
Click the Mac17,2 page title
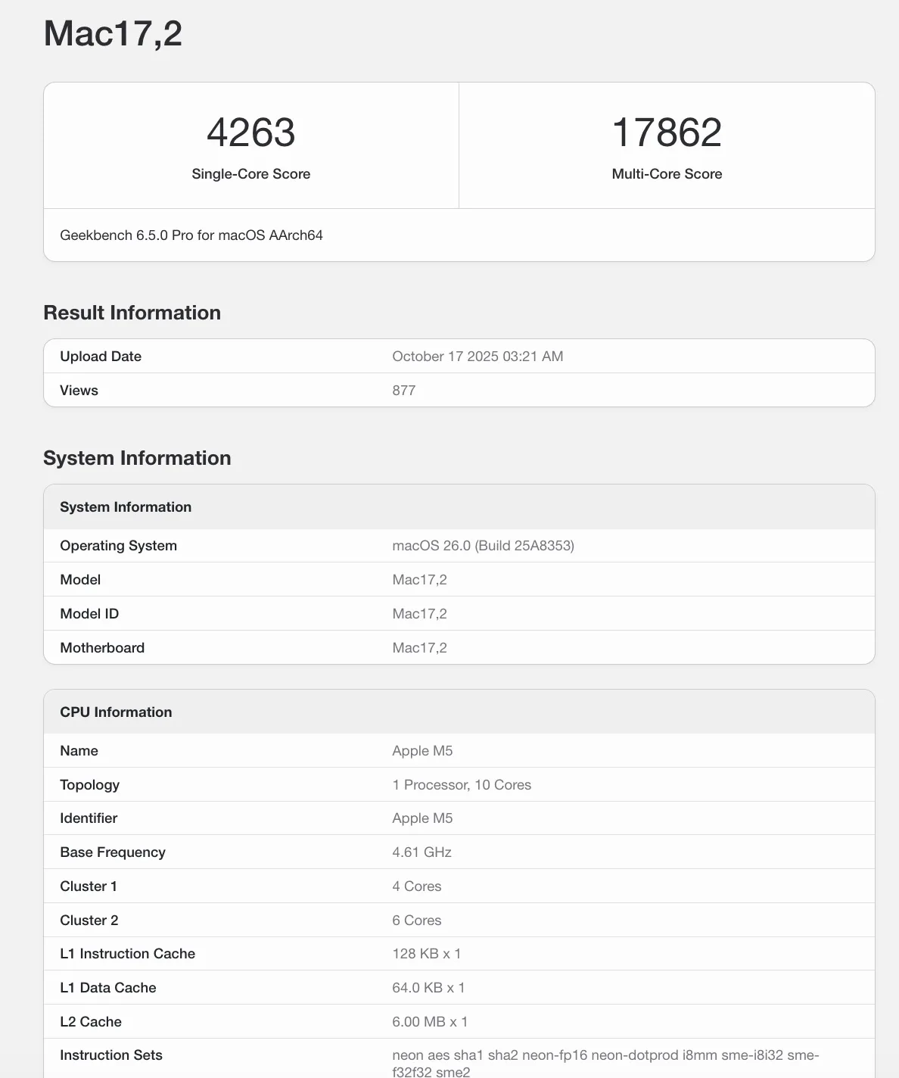113,34
